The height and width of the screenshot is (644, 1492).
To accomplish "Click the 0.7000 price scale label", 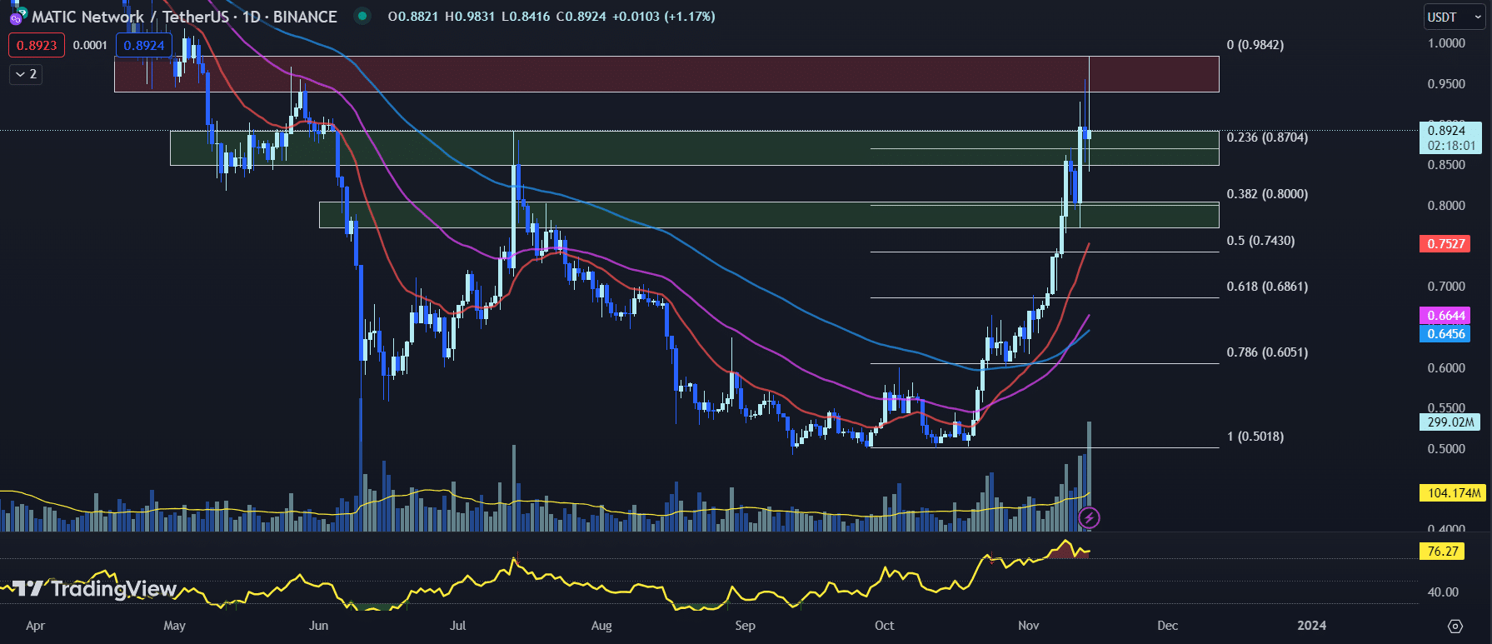I will (1446, 287).
